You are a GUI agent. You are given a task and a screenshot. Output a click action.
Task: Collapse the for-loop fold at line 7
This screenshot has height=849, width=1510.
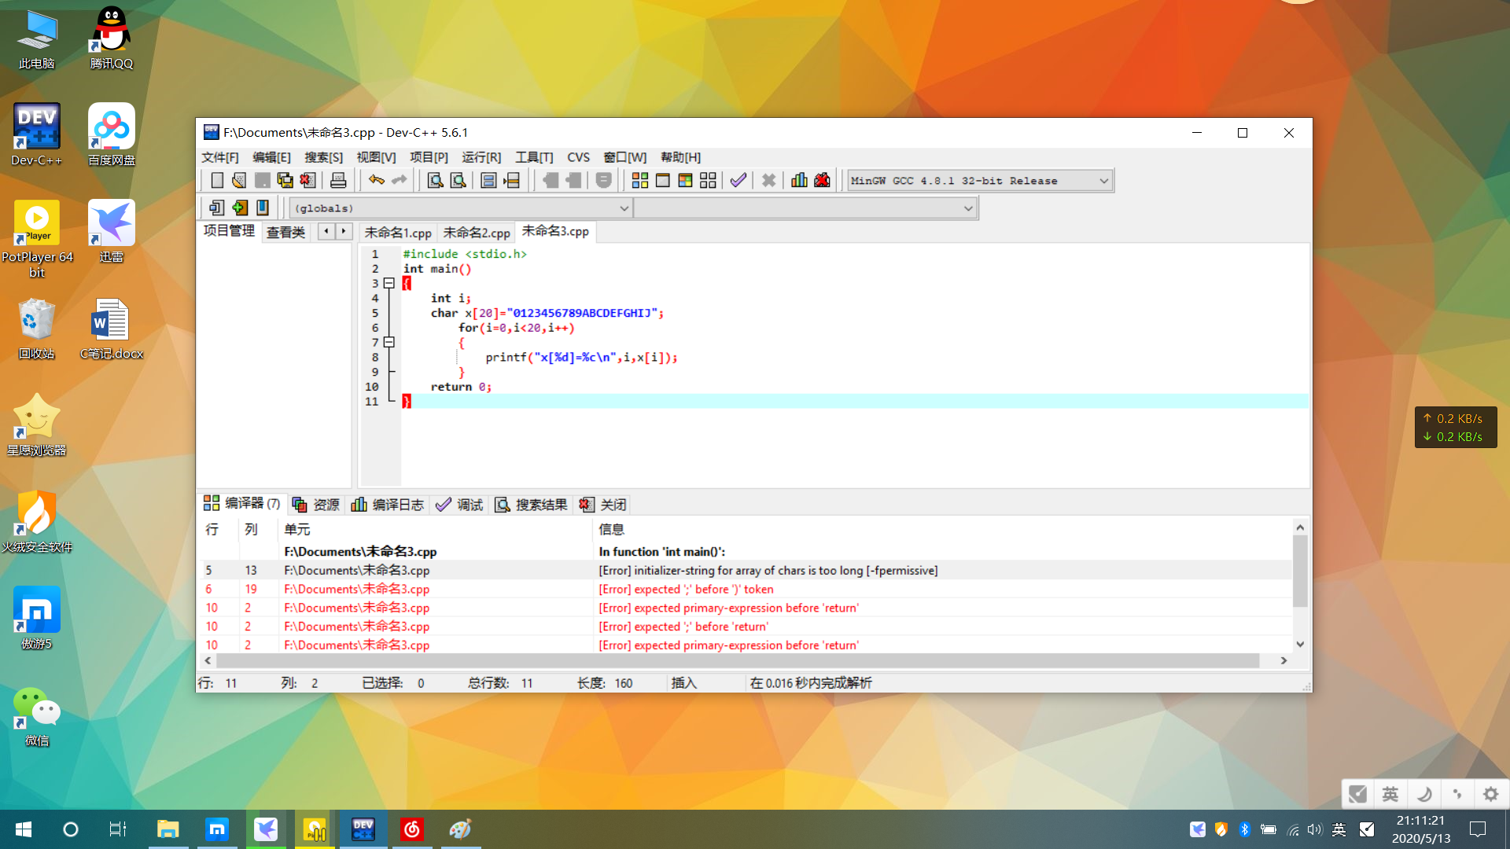pyautogui.click(x=389, y=342)
